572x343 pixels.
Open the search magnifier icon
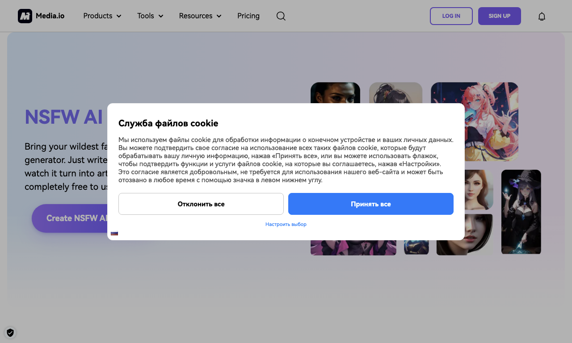pos(281,16)
